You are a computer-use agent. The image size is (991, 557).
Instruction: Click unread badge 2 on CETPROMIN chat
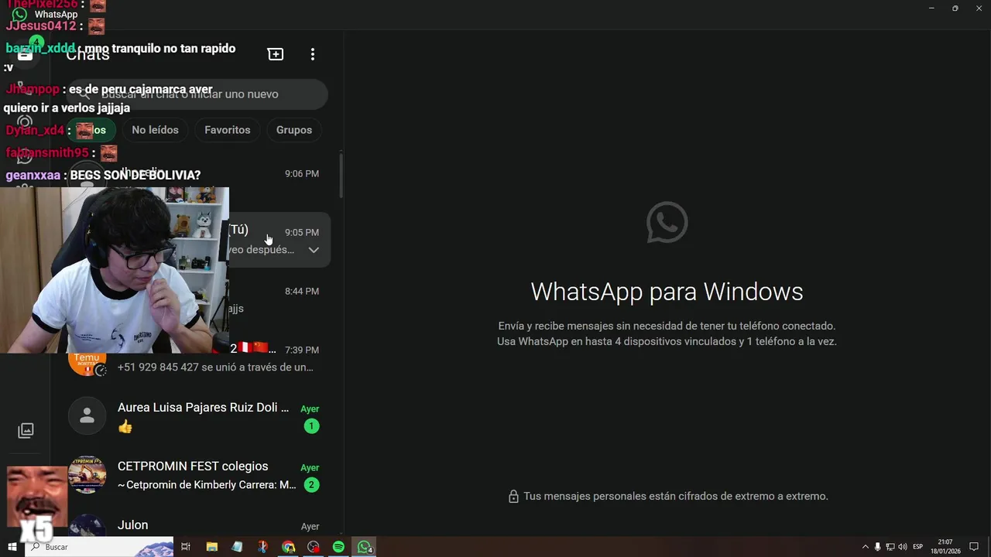point(311,485)
